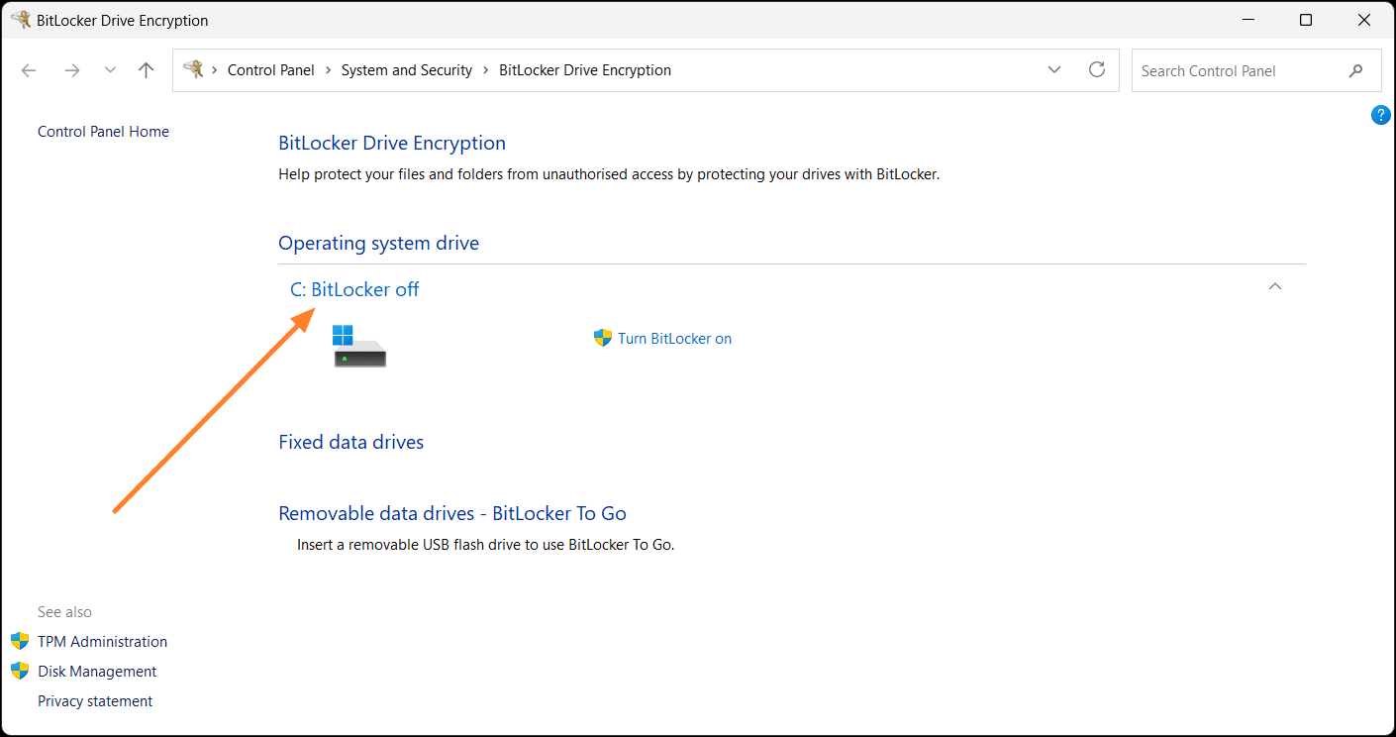1396x737 pixels.
Task: Refresh the Control Panel page
Action: pyautogui.click(x=1097, y=70)
